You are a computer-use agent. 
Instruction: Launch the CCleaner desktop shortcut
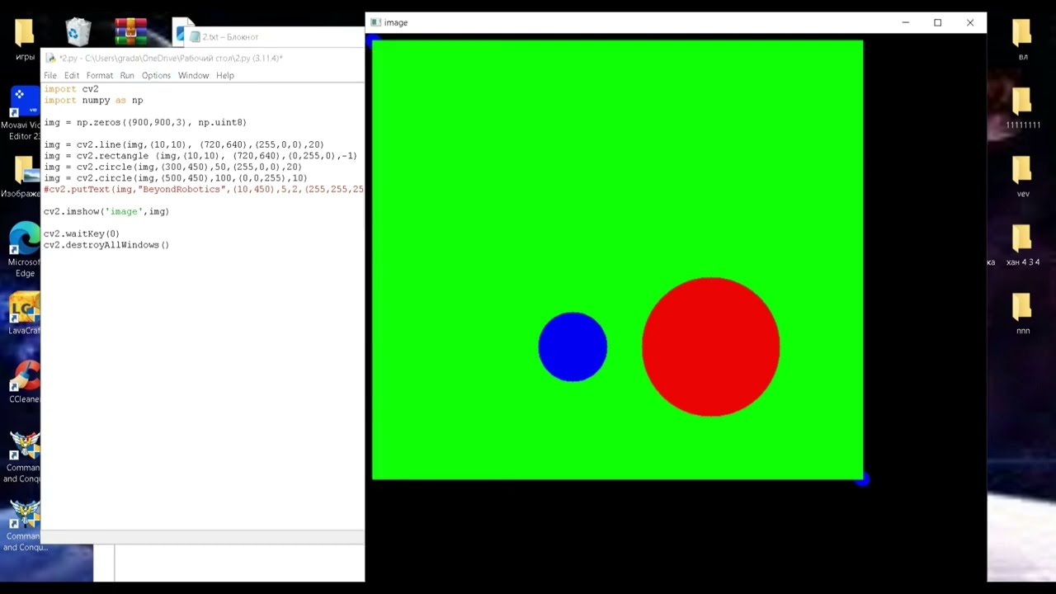24,382
